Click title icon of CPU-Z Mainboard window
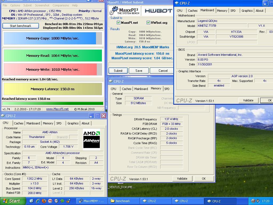Screen dimensions: 273x205 pos(176,3)
